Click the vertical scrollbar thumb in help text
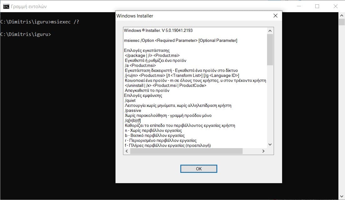The height and width of the screenshot is (200, 345). coord(270,50)
